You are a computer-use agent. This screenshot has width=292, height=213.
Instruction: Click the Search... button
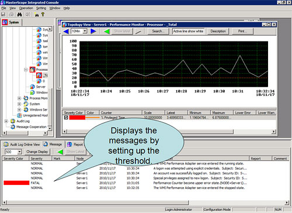click(158, 31)
